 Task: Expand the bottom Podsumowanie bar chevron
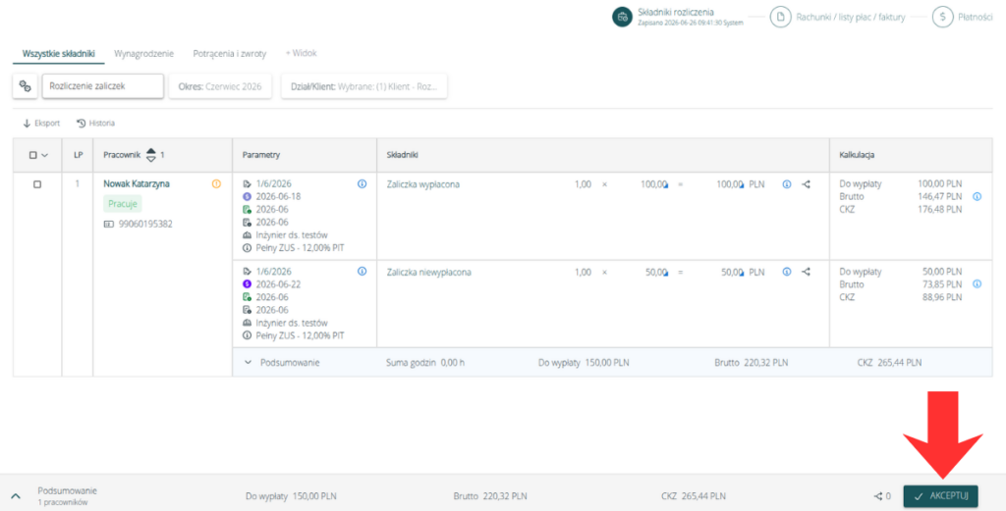coord(16,496)
